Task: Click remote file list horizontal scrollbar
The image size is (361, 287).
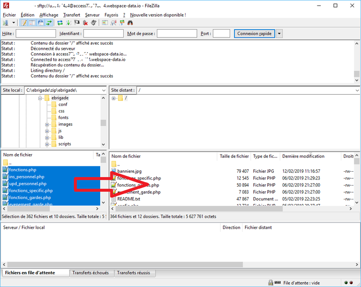Action: [199, 209]
